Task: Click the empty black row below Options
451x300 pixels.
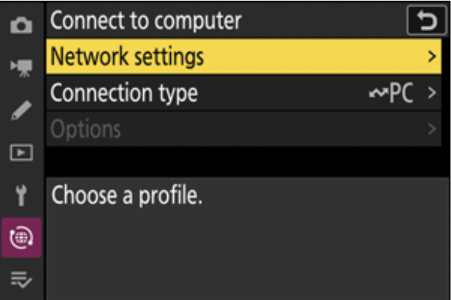Action: pyautogui.click(x=244, y=161)
